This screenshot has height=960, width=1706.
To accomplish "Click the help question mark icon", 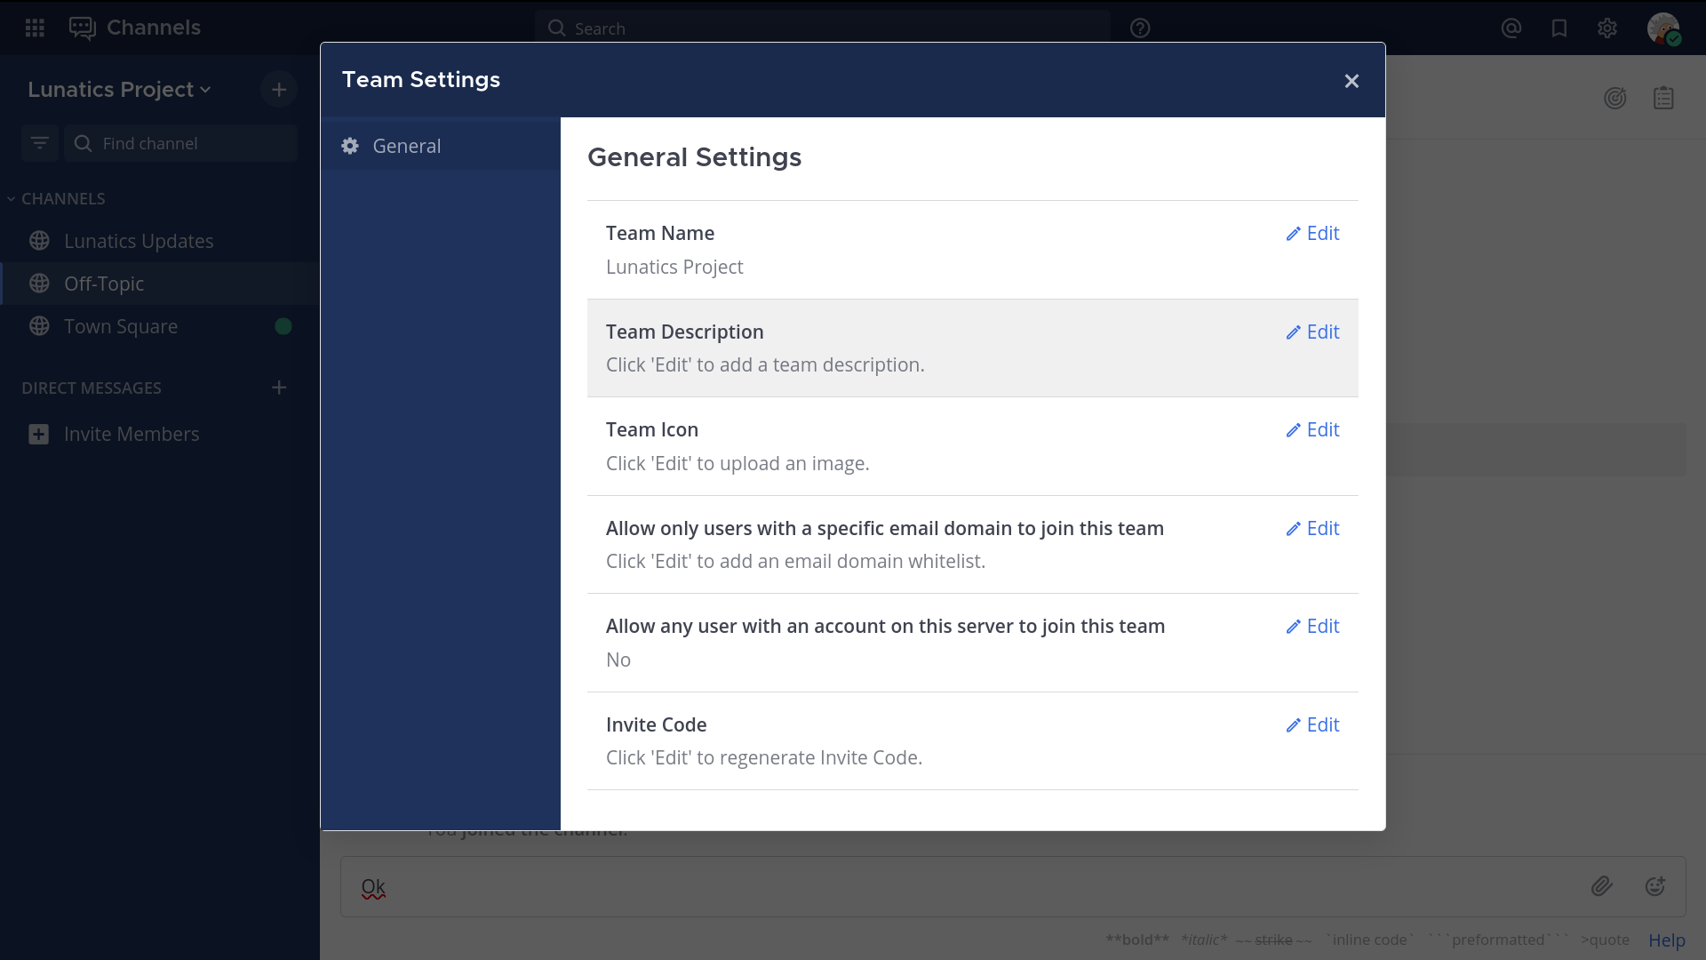I will 1140,28.
